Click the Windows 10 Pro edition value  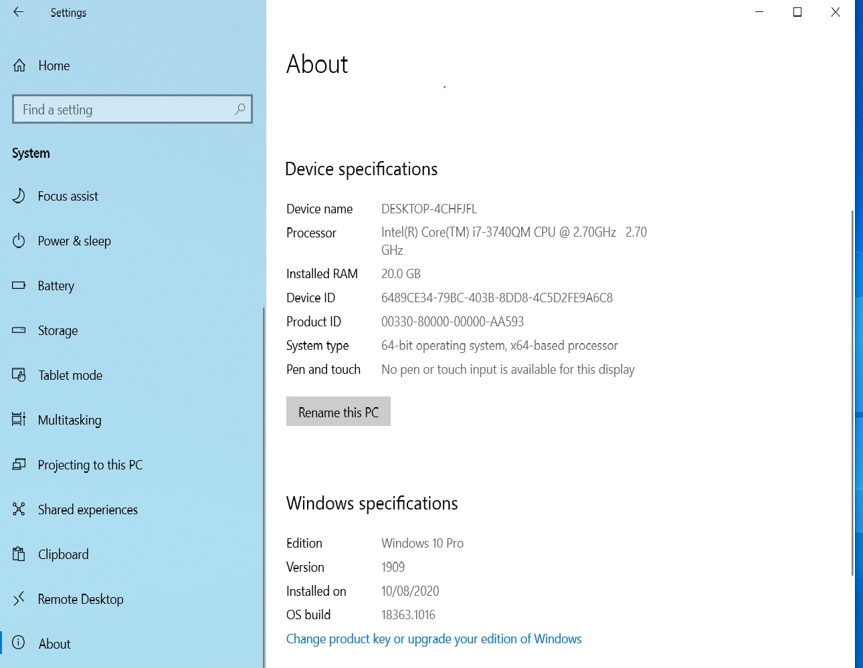[x=422, y=543]
